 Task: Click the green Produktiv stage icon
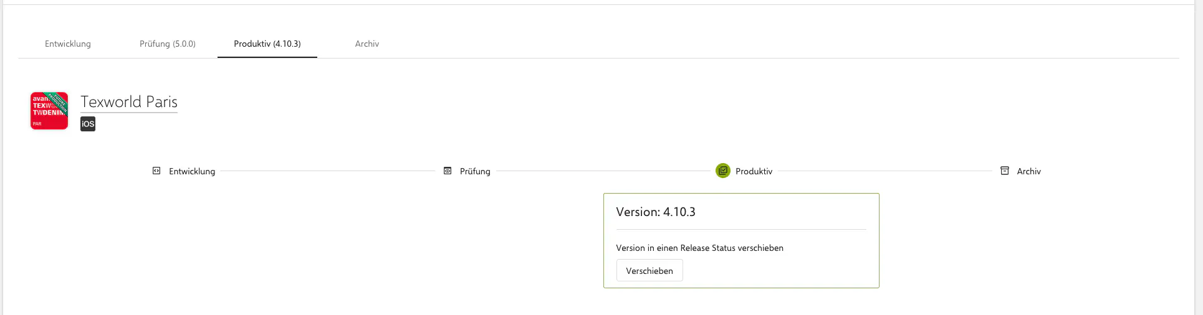(x=723, y=171)
